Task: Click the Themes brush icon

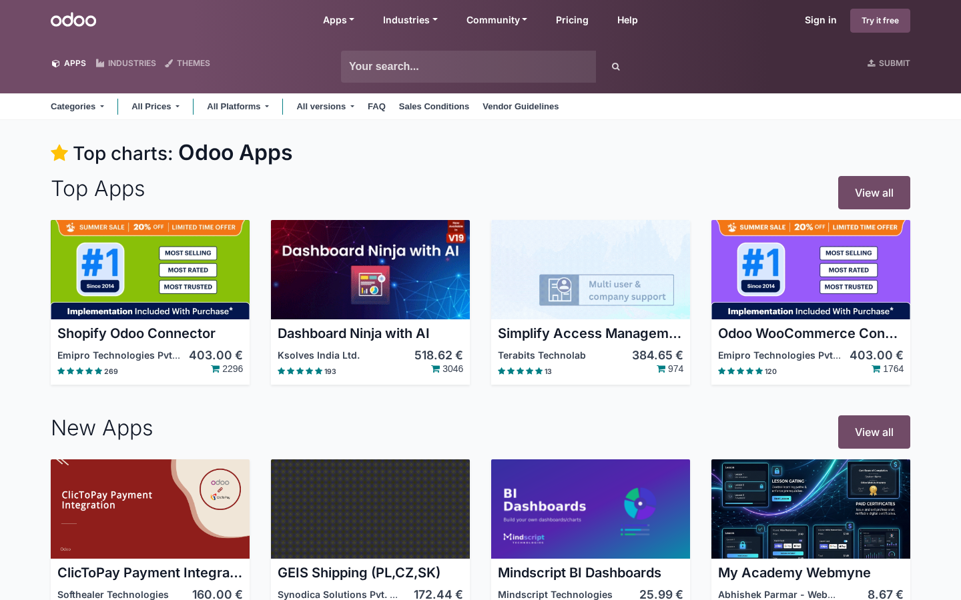Action: (169, 63)
